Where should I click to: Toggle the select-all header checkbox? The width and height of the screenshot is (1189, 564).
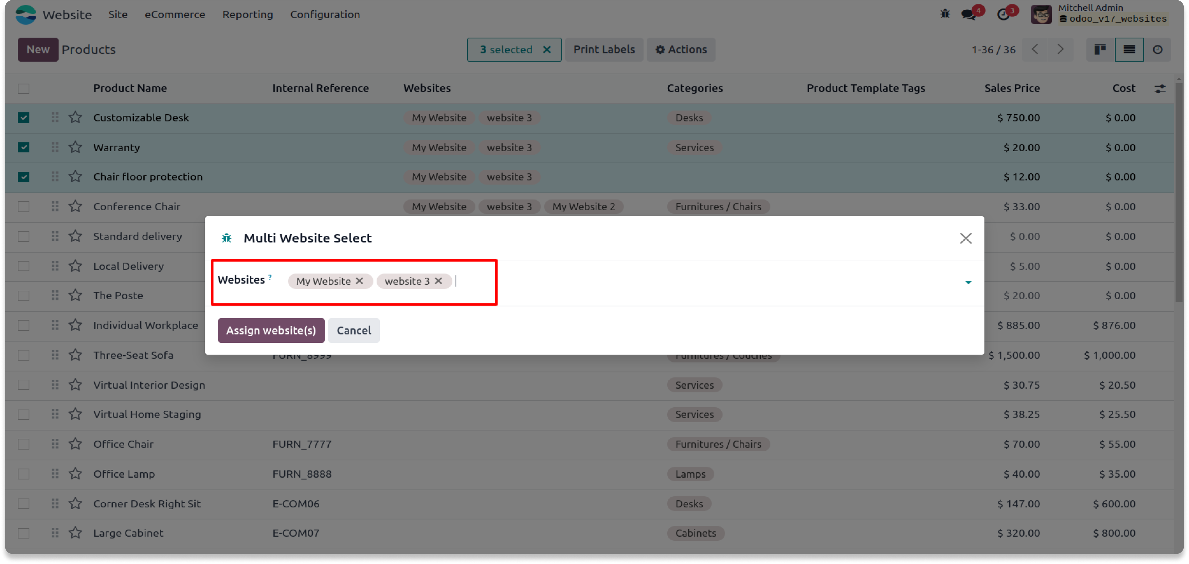(x=23, y=89)
